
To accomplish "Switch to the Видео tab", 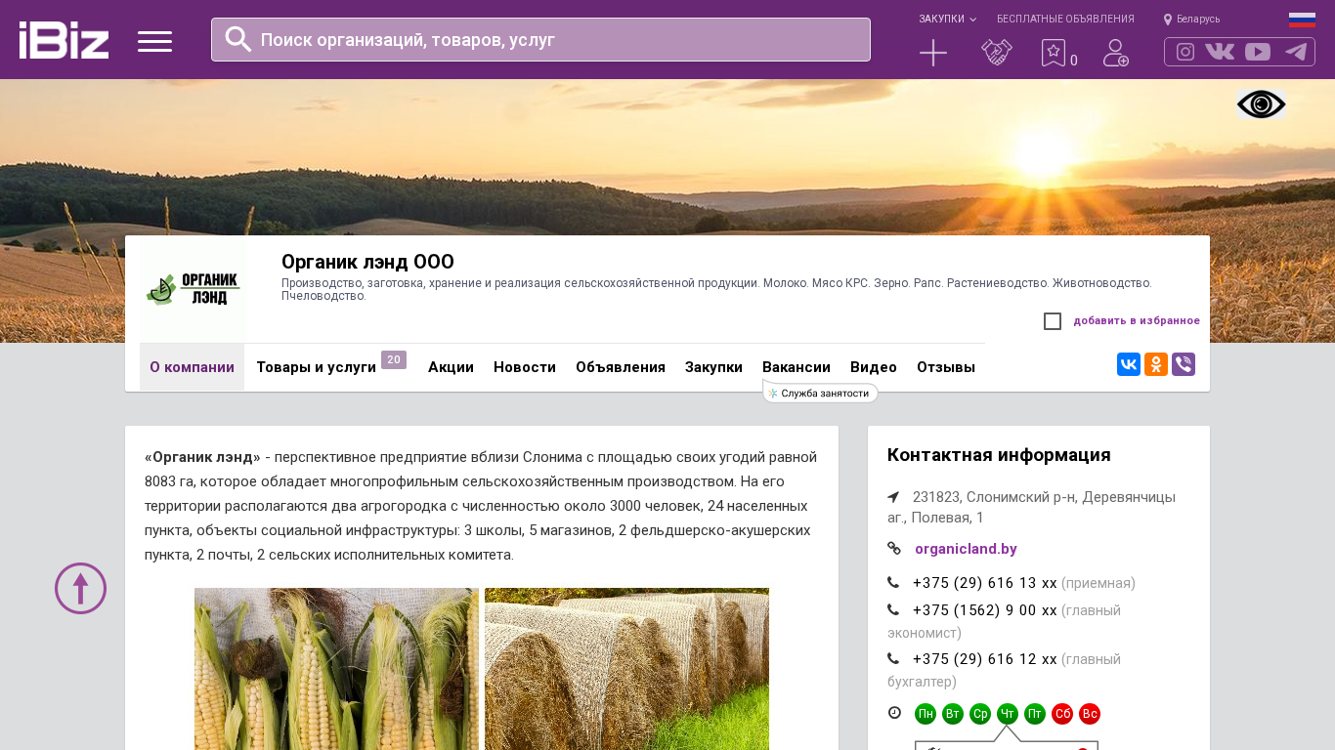I will (x=874, y=367).
